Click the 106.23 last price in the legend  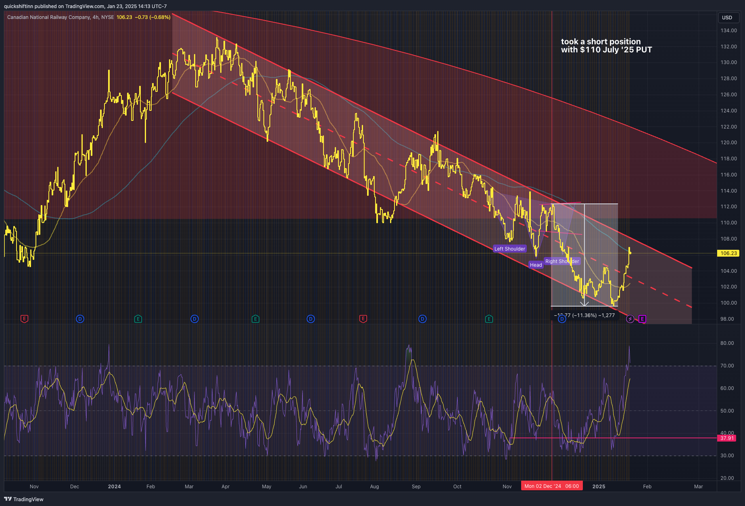tap(124, 17)
